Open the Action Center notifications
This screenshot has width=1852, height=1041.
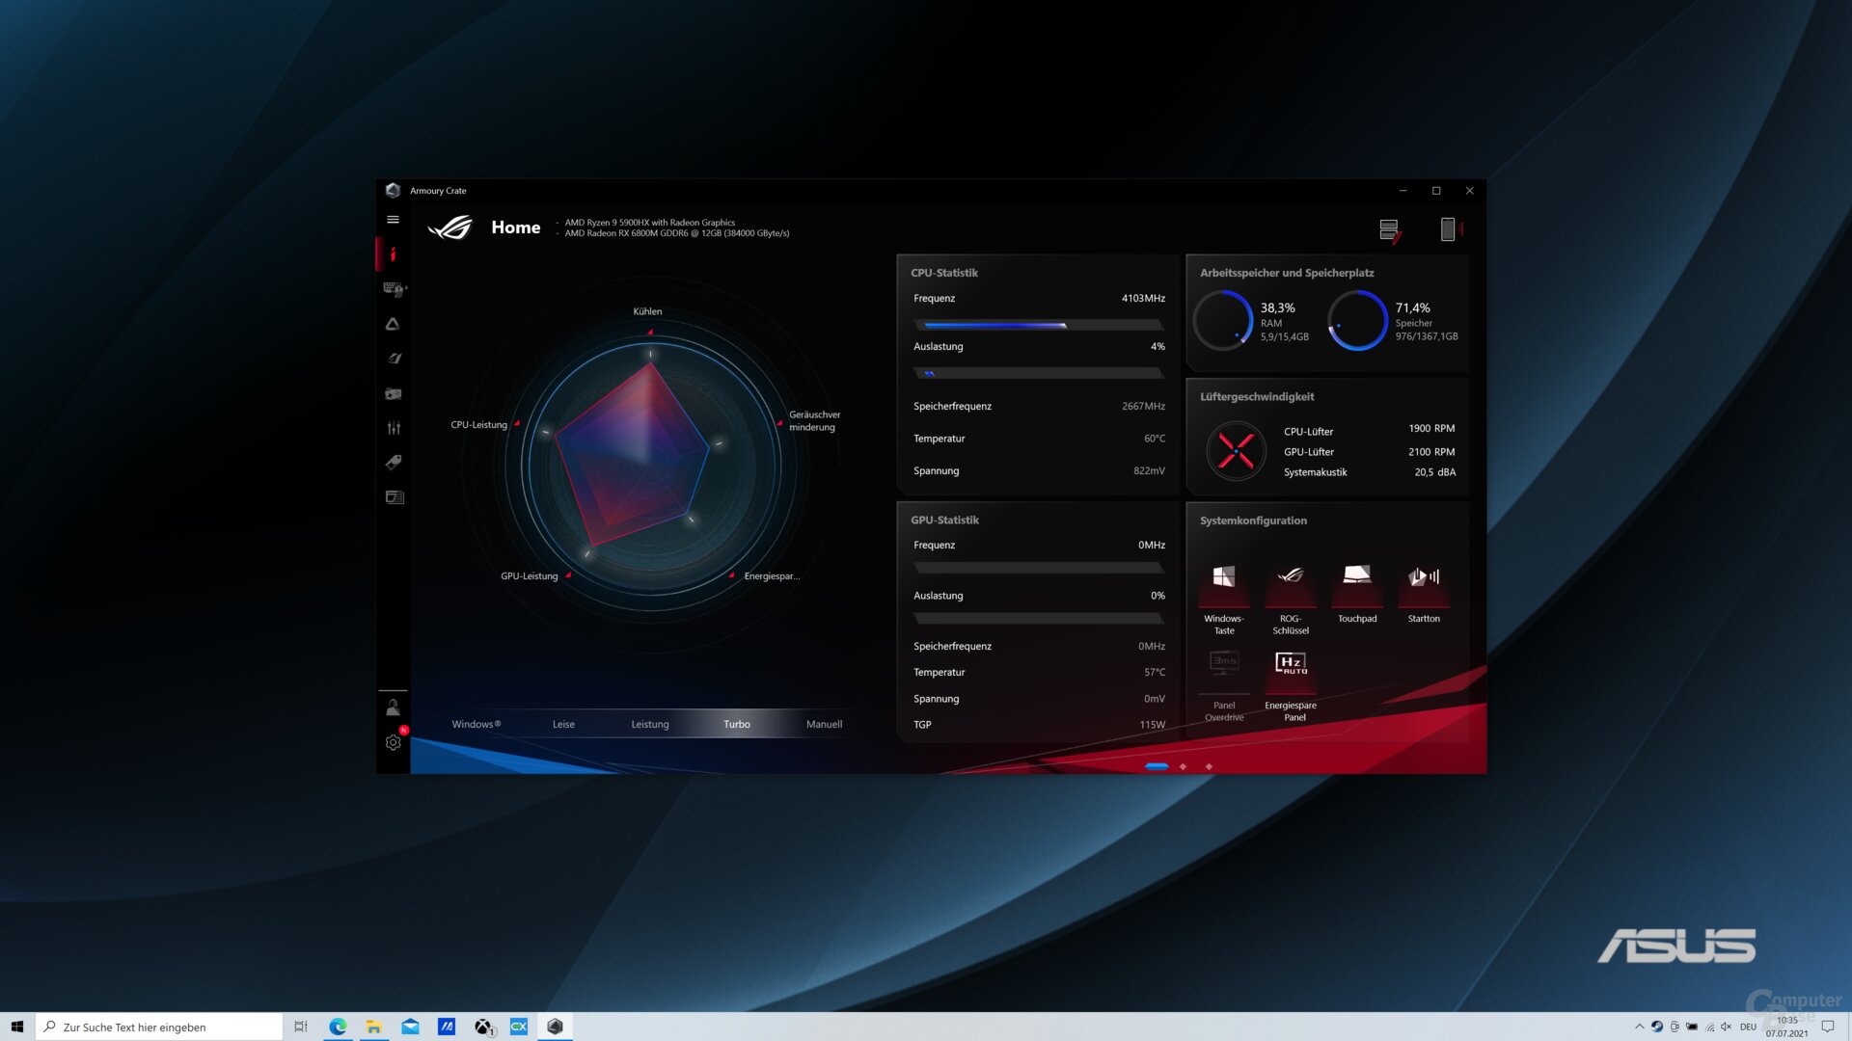pyautogui.click(x=1827, y=1027)
